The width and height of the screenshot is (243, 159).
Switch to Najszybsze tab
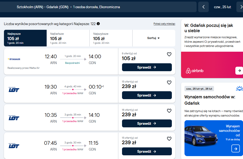(111, 38)
